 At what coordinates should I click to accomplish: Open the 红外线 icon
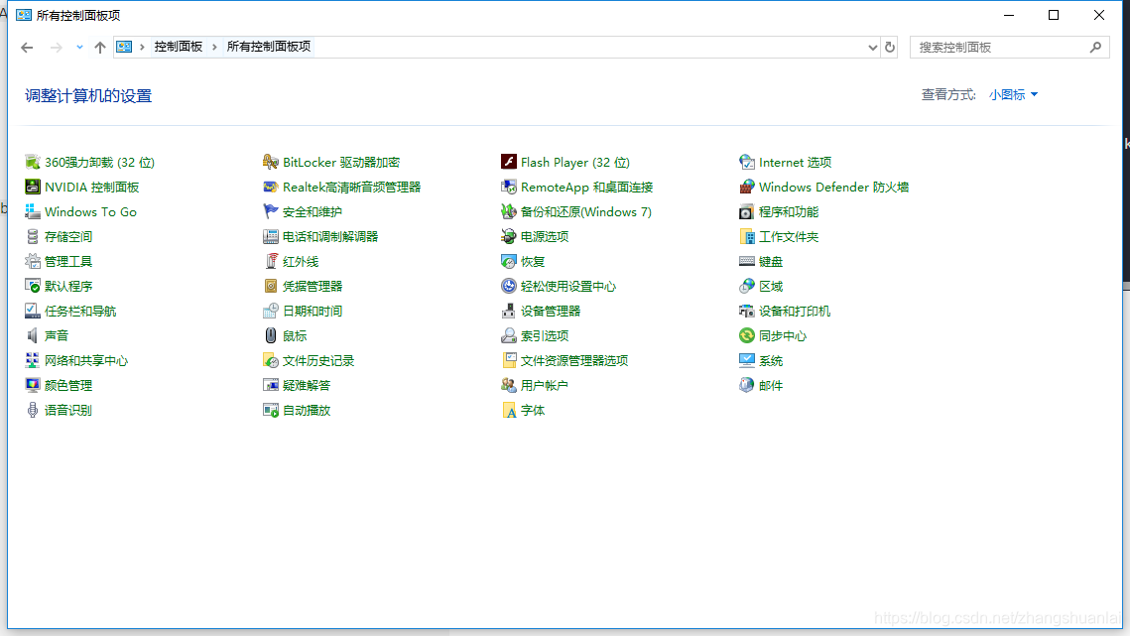coord(270,261)
